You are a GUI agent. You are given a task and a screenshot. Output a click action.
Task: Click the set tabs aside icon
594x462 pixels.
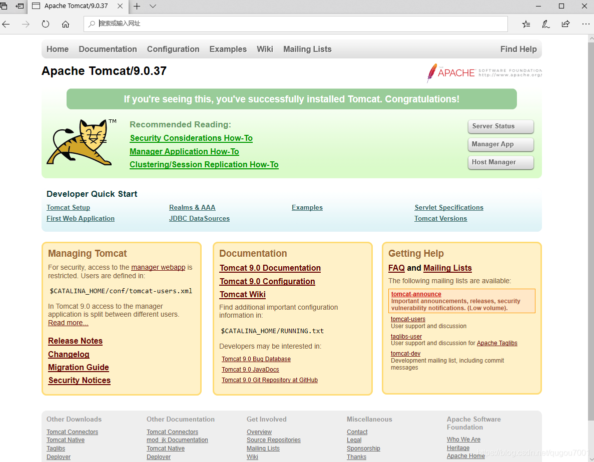point(20,6)
